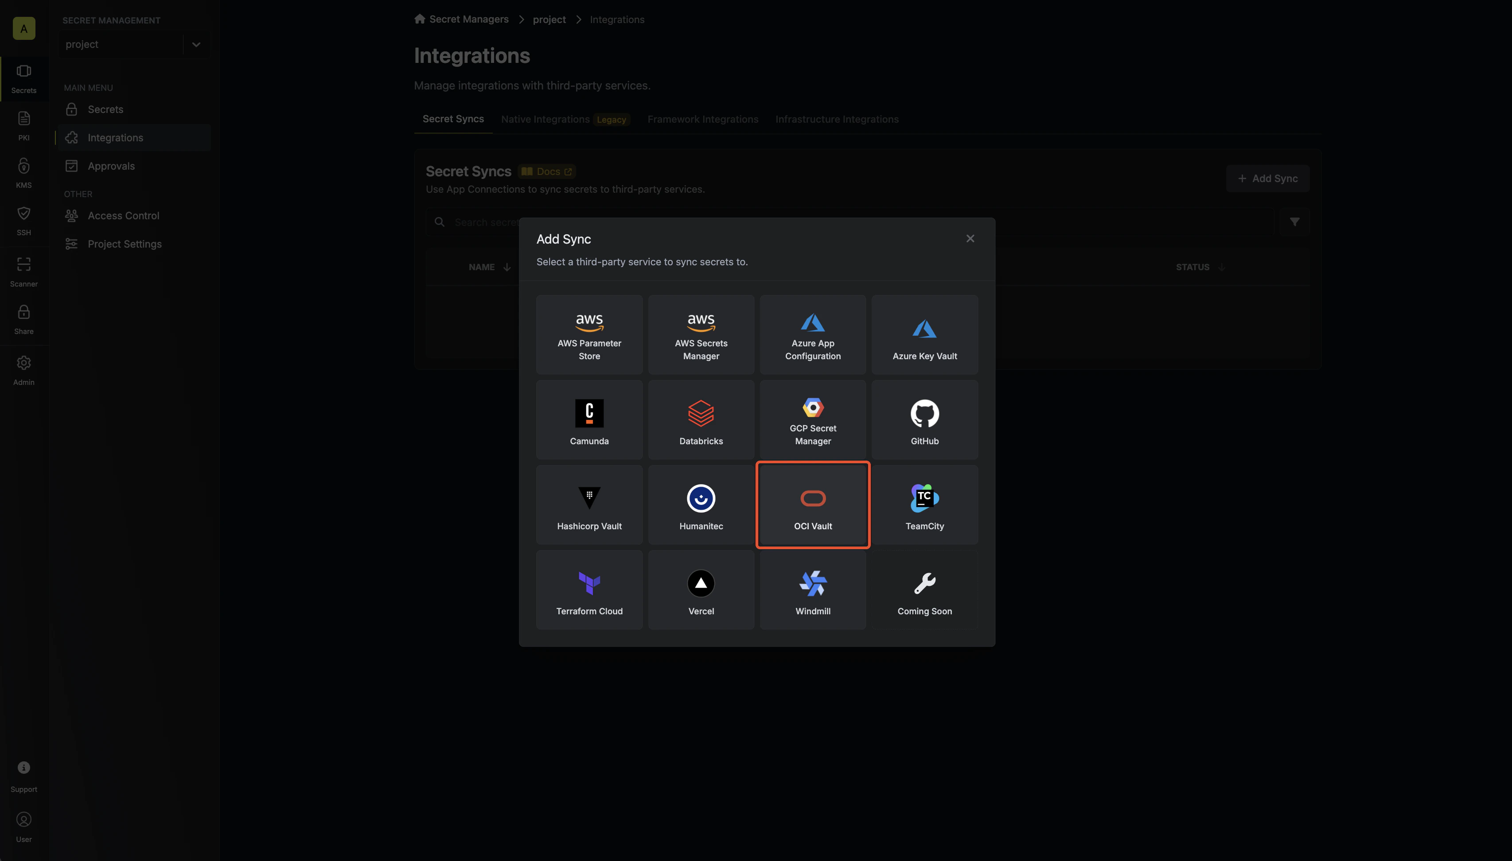The width and height of the screenshot is (1512, 861).
Task: Open the SSH section icon
Action: pos(23,221)
